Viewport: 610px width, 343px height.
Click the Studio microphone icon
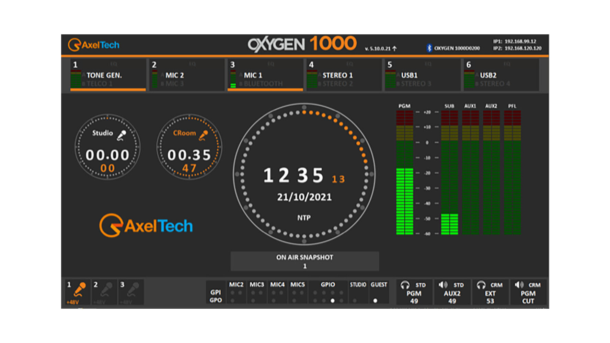122,135
